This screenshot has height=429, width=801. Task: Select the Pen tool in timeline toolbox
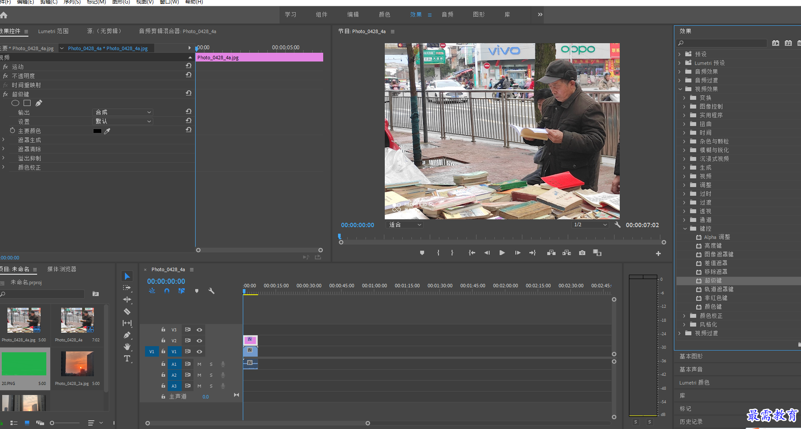click(127, 335)
